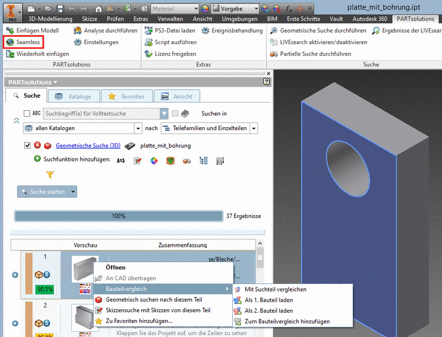Click the Redo arrow in quick access toolbar
This screenshot has width=442, height=337.
click(x=84, y=9)
